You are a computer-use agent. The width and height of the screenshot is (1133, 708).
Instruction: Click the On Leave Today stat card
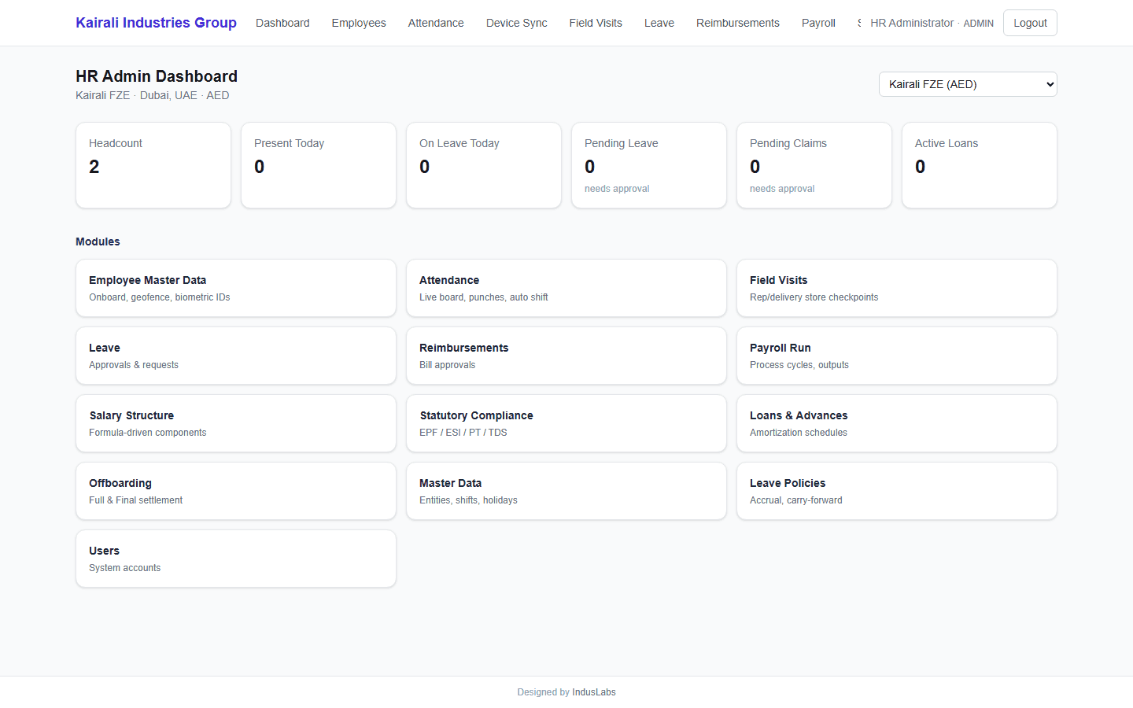[x=484, y=165]
